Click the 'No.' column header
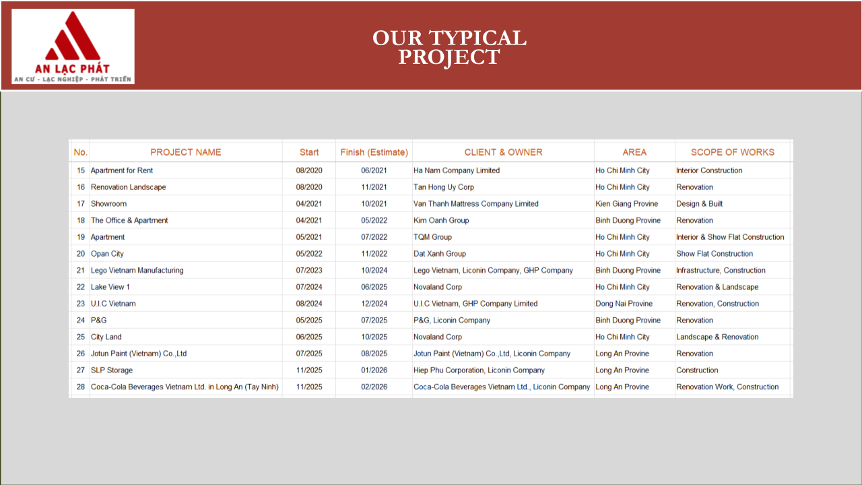The height and width of the screenshot is (485, 862). click(x=81, y=152)
